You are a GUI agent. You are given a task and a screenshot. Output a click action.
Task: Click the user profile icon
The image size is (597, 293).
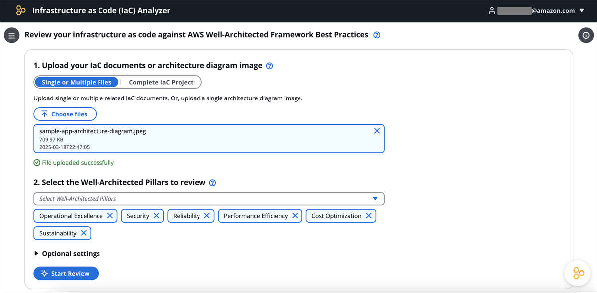click(492, 10)
